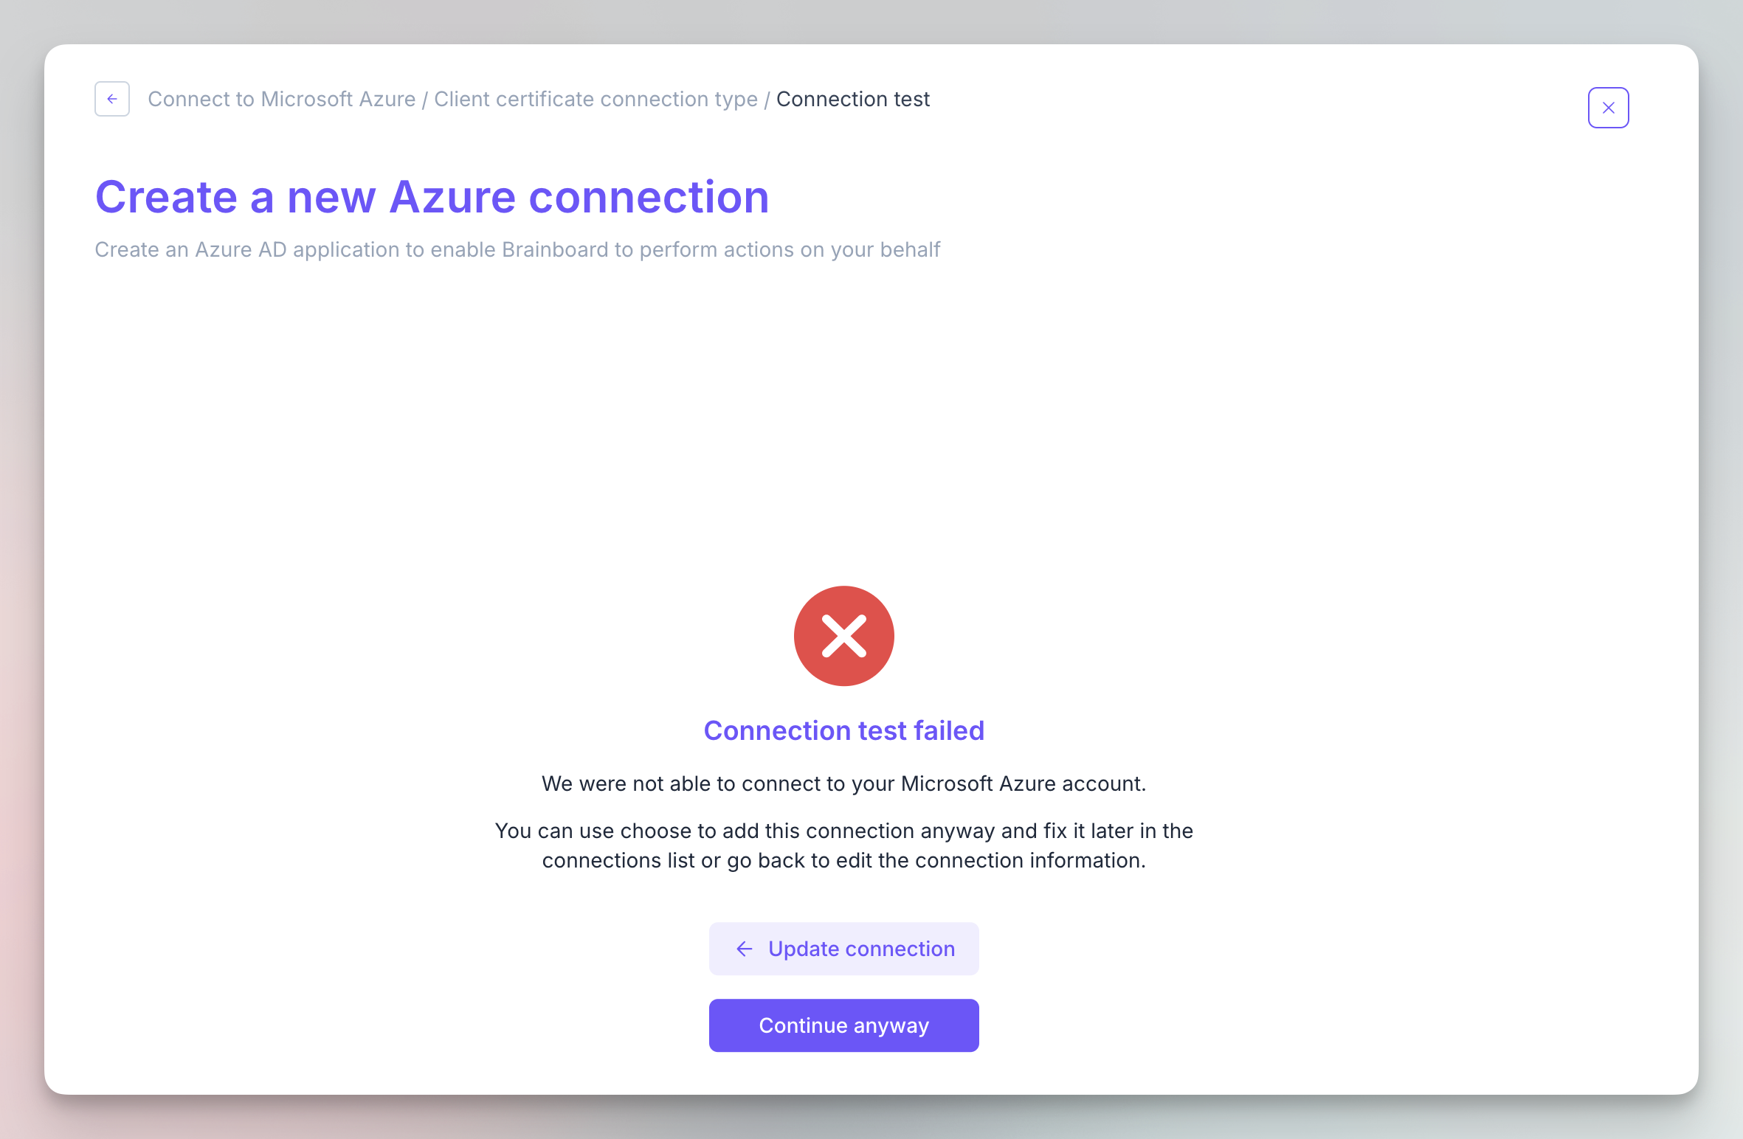The height and width of the screenshot is (1139, 1743).
Task: Close the Azure connection dialog
Action: click(1608, 108)
